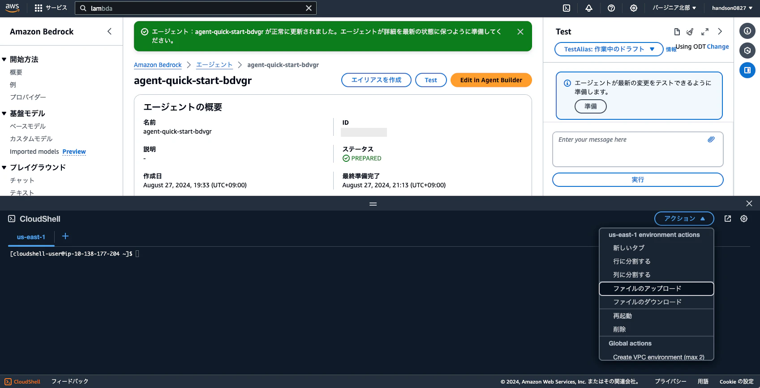Screen dimensions: 760x388
Task: Focus the Enter your message here box
Action: pos(638,149)
